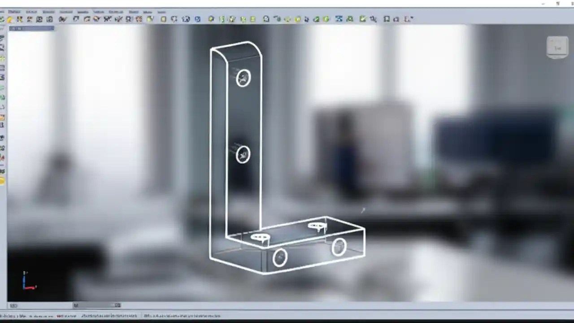Expand the view orientation cube in the top-right corner

(x=557, y=47)
